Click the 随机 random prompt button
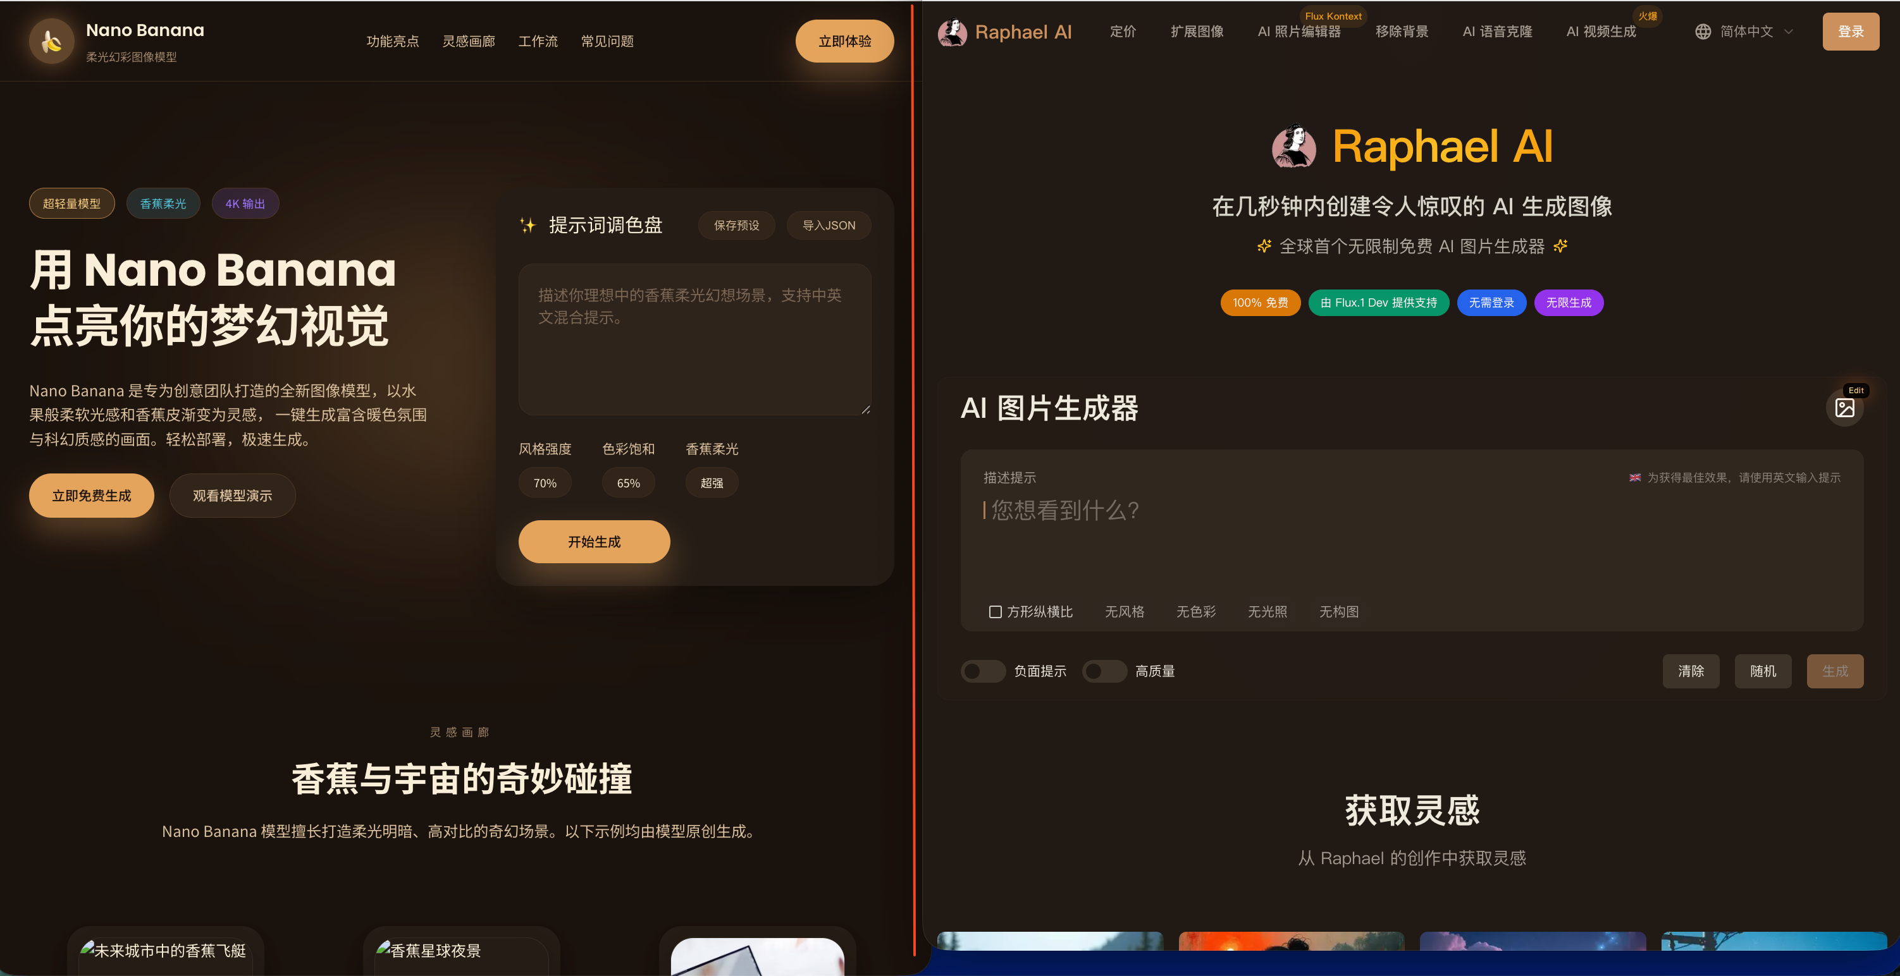The image size is (1900, 976). tap(1762, 671)
